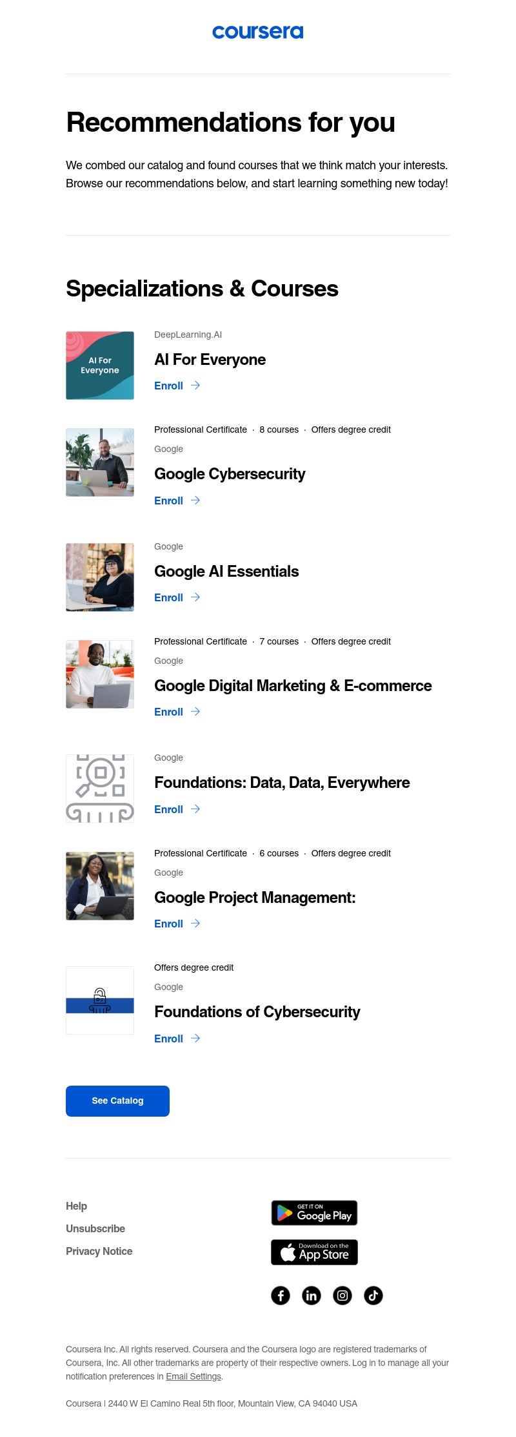The image size is (516, 1437).
Task: Open Coursera's LinkedIn icon
Action: point(312,1295)
